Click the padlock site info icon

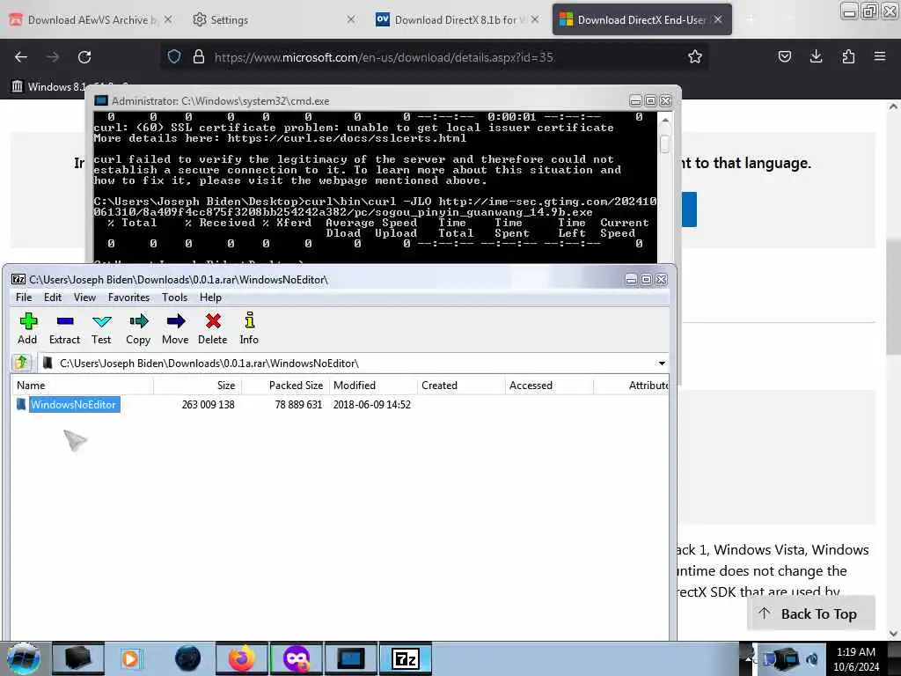point(199,56)
